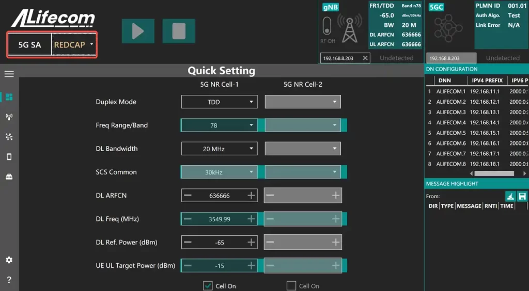Clear the gNB IP address field with X
Image resolution: width=529 pixels, height=291 pixels.
(365, 58)
